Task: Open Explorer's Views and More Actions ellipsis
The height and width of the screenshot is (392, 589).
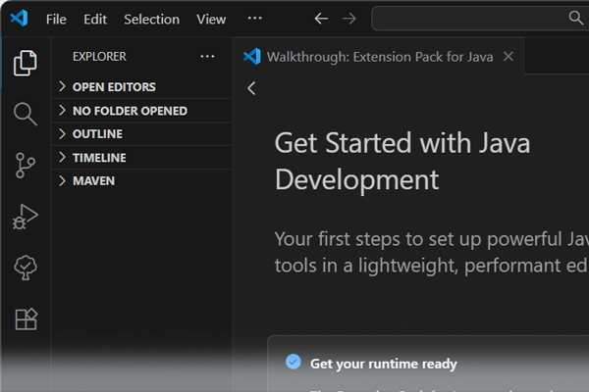Action: (x=207, y=57)
